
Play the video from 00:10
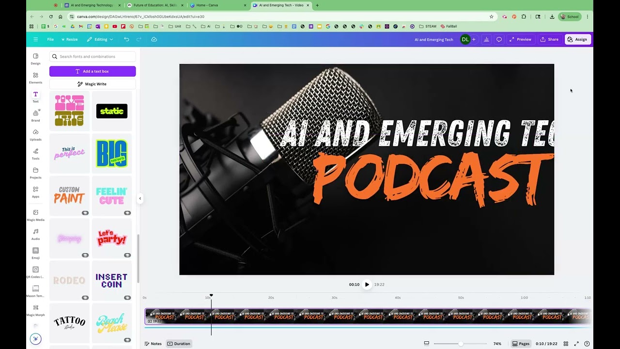pos(367,285)
